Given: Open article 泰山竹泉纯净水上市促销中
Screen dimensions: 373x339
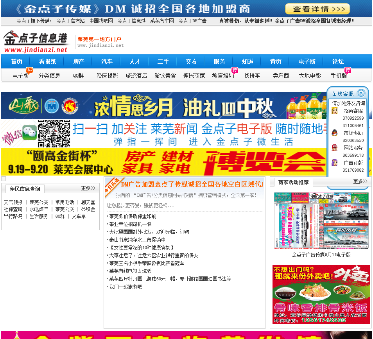Looking at the screenshot, I should pyautogui.click(x=137, y=240).
